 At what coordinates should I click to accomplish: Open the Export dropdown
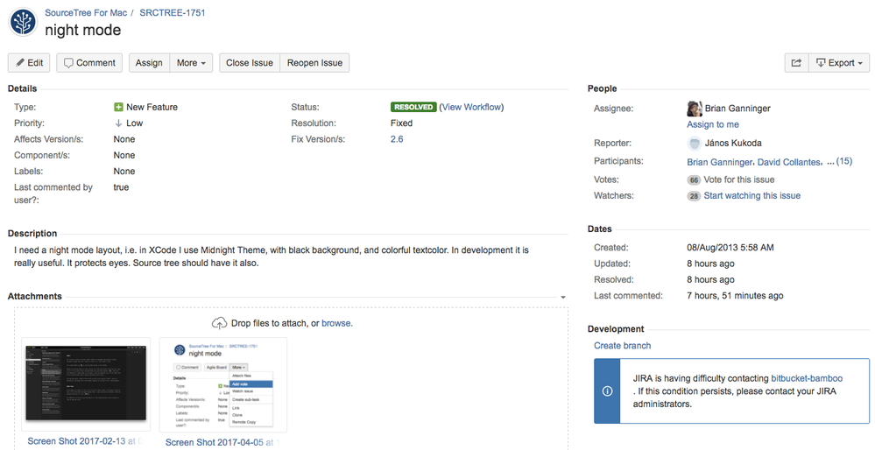click(x=839, y=63)
